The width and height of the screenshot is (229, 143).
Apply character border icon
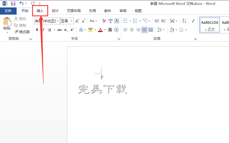pos(117,21)
